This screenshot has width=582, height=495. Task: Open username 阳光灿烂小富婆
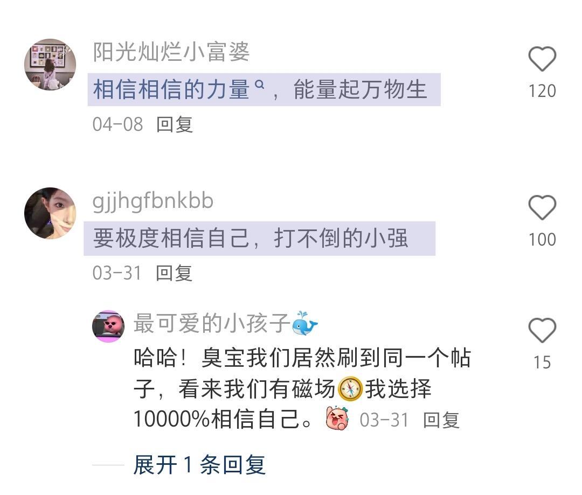click(x=171, y=52)
